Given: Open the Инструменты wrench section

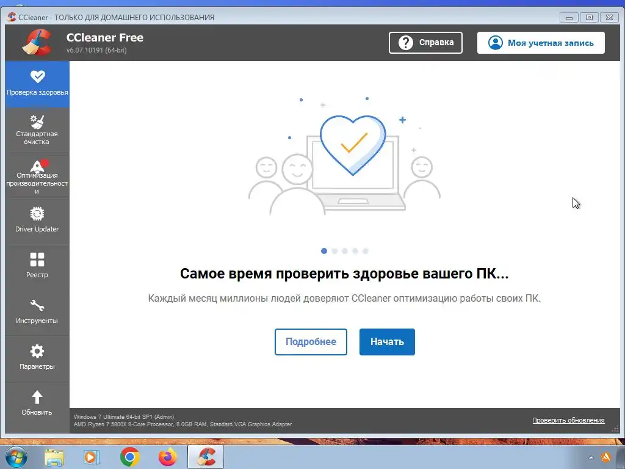Looking at the screenshot, I should [37, 313].
